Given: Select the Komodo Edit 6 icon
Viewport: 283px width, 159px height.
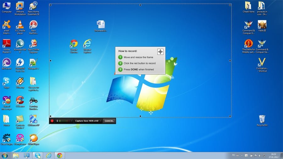Looking at the screenshot, I should pyautogui.click(x=20, y=46).
